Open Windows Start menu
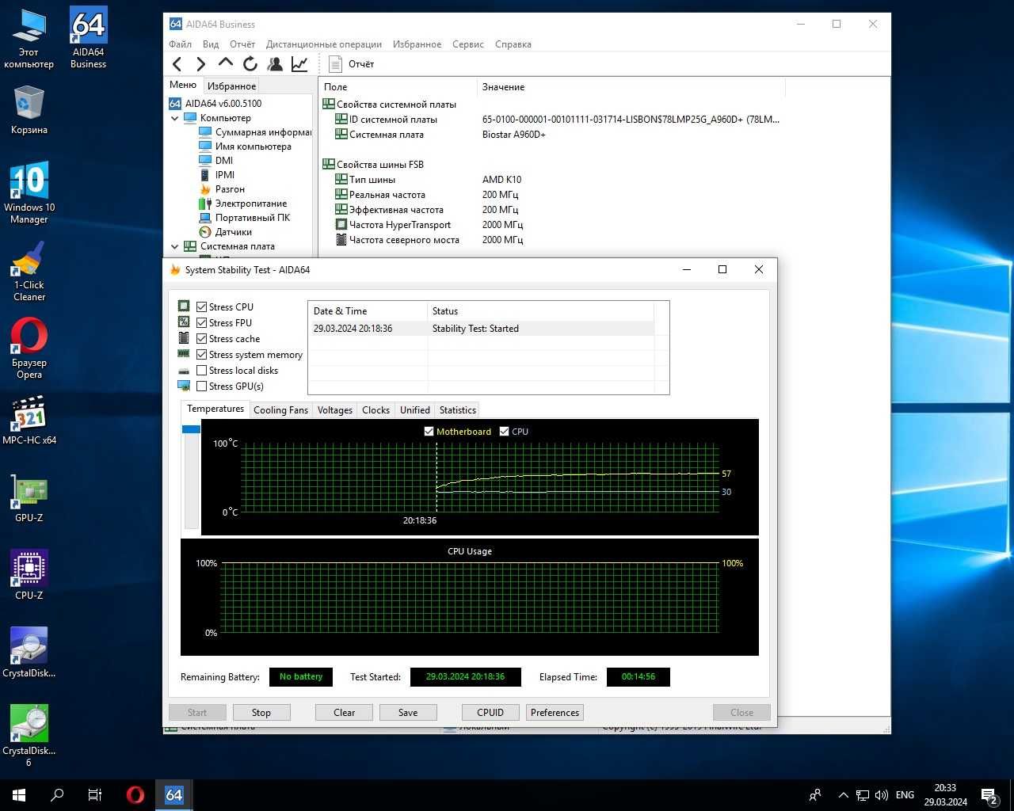This screenshot has height=811, width=1014. coord(19,795)
